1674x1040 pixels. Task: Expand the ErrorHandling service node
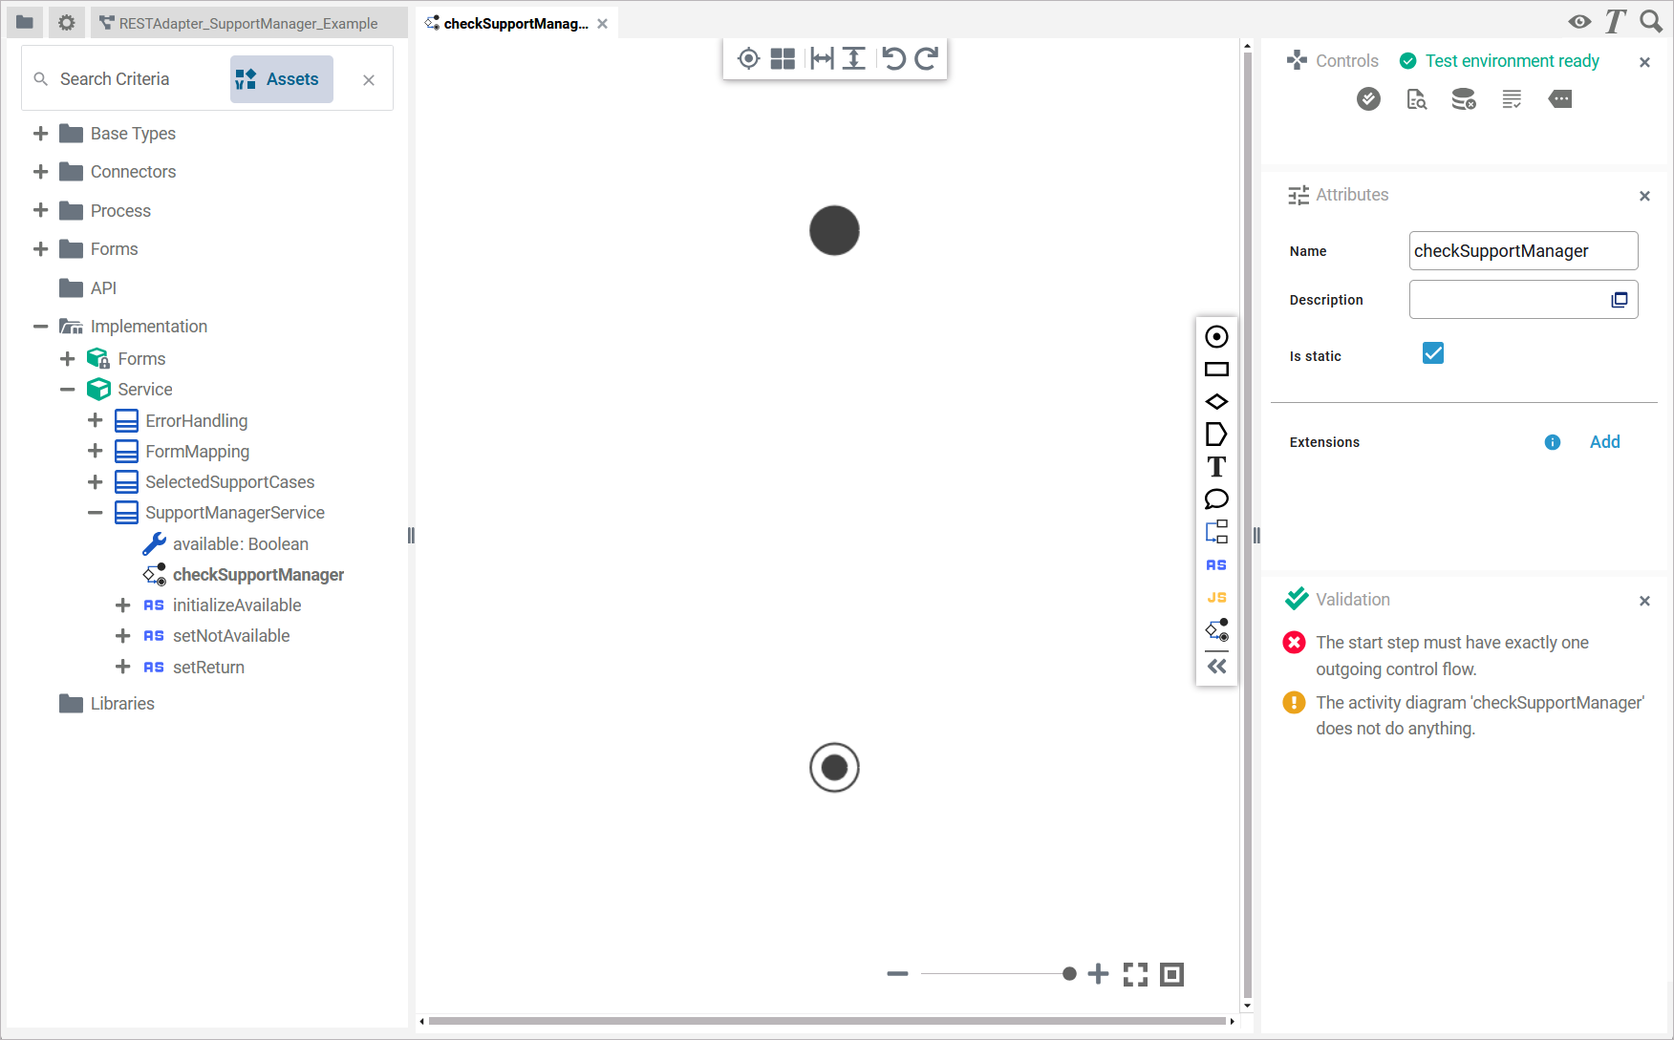pos(95,420)
